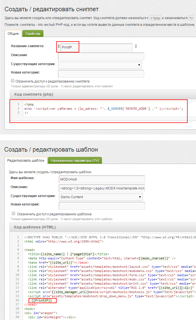Focus the snippet Описание input field
The height and width of the screenshot is (320, 196).
point(101,56)
